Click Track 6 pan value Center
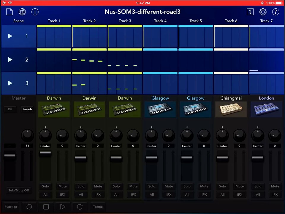 [x=222, y=146]
